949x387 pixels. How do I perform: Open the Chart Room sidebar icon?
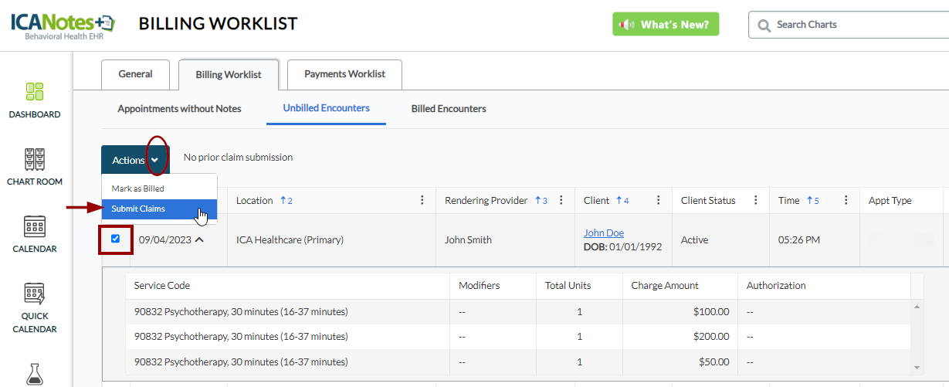coord(35,167)
